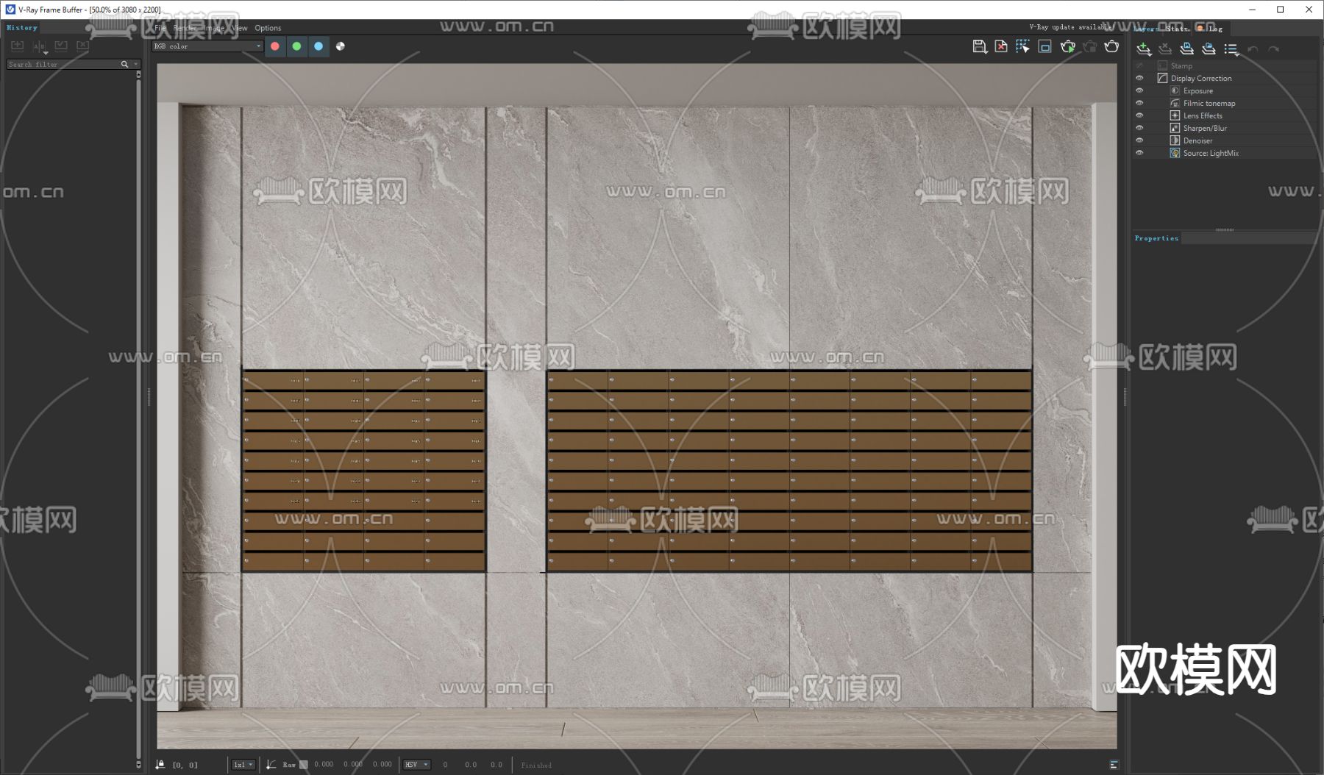Open the Options menu
Viewport: 1324px width, 775px height.
pyautogui.click(x=268, y=28)
